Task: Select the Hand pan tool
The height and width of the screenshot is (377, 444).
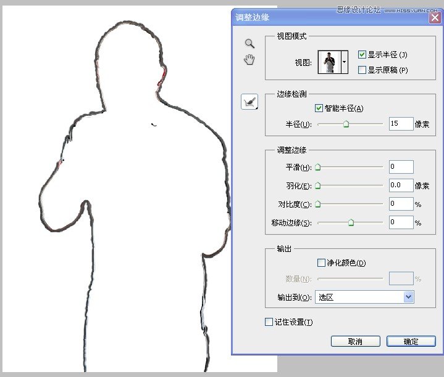Action: point(249,59)
